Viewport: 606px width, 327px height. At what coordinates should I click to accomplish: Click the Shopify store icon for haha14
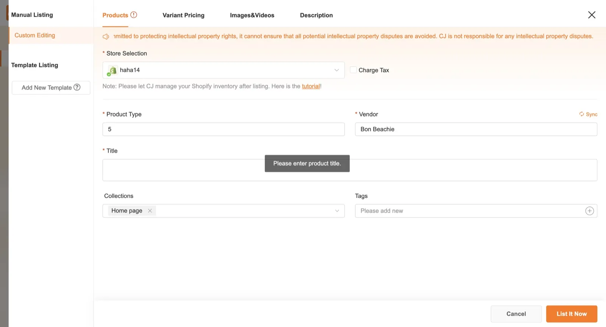point(112,70)
